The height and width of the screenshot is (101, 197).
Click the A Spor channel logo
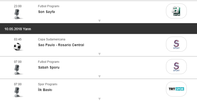[x=176, y=11]
